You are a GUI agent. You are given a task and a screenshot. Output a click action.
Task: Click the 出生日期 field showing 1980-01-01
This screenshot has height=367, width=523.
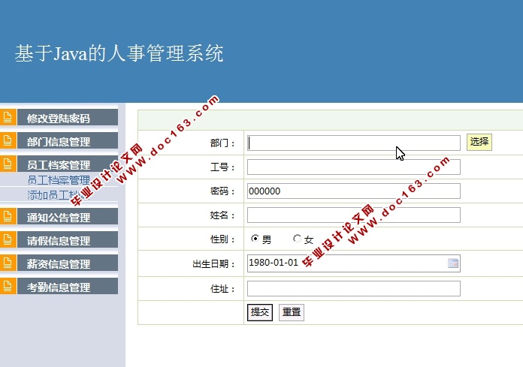[x=354, y=263]
